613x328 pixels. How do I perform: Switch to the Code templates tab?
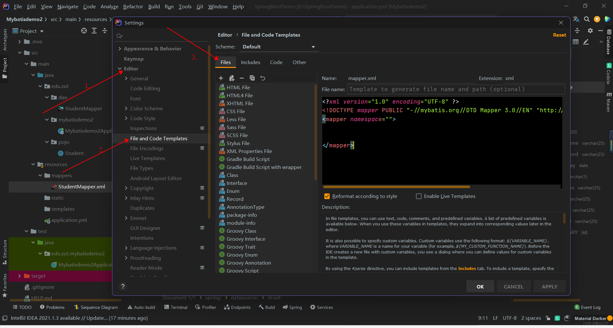[x=276, y=62]
